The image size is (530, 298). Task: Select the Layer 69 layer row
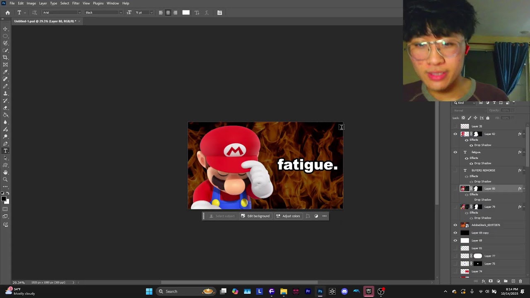489,240
